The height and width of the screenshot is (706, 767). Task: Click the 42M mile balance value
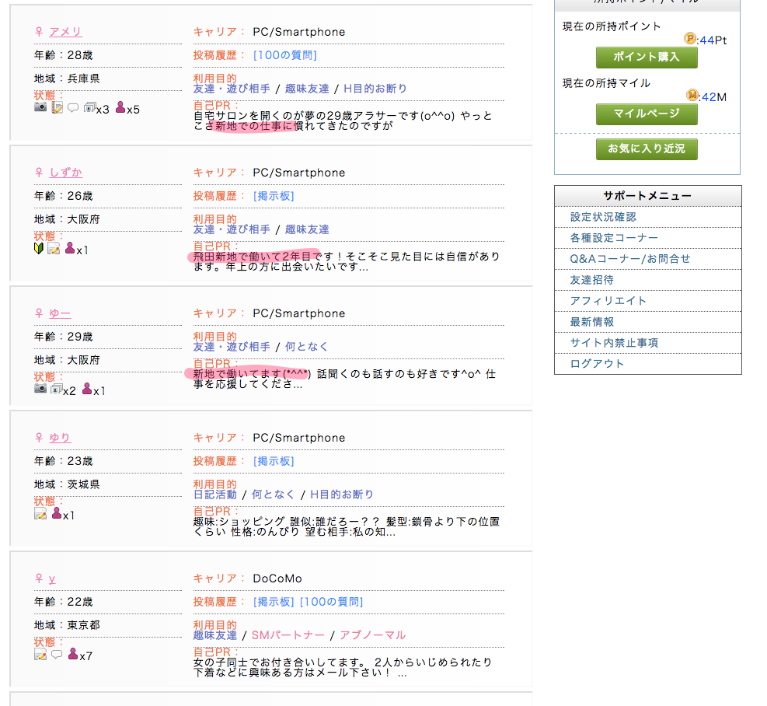[x=714, y=97]
